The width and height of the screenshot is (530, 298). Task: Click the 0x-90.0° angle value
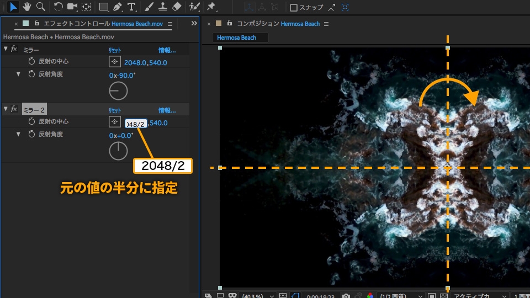click(x=122, y=76)
